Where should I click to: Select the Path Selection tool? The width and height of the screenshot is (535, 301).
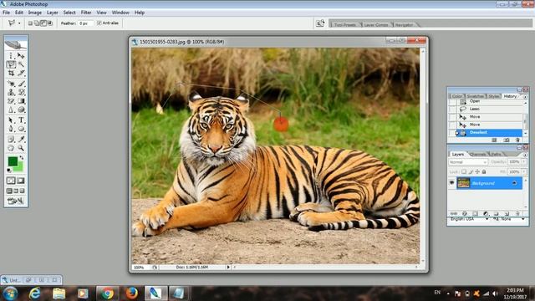point(11,120)
